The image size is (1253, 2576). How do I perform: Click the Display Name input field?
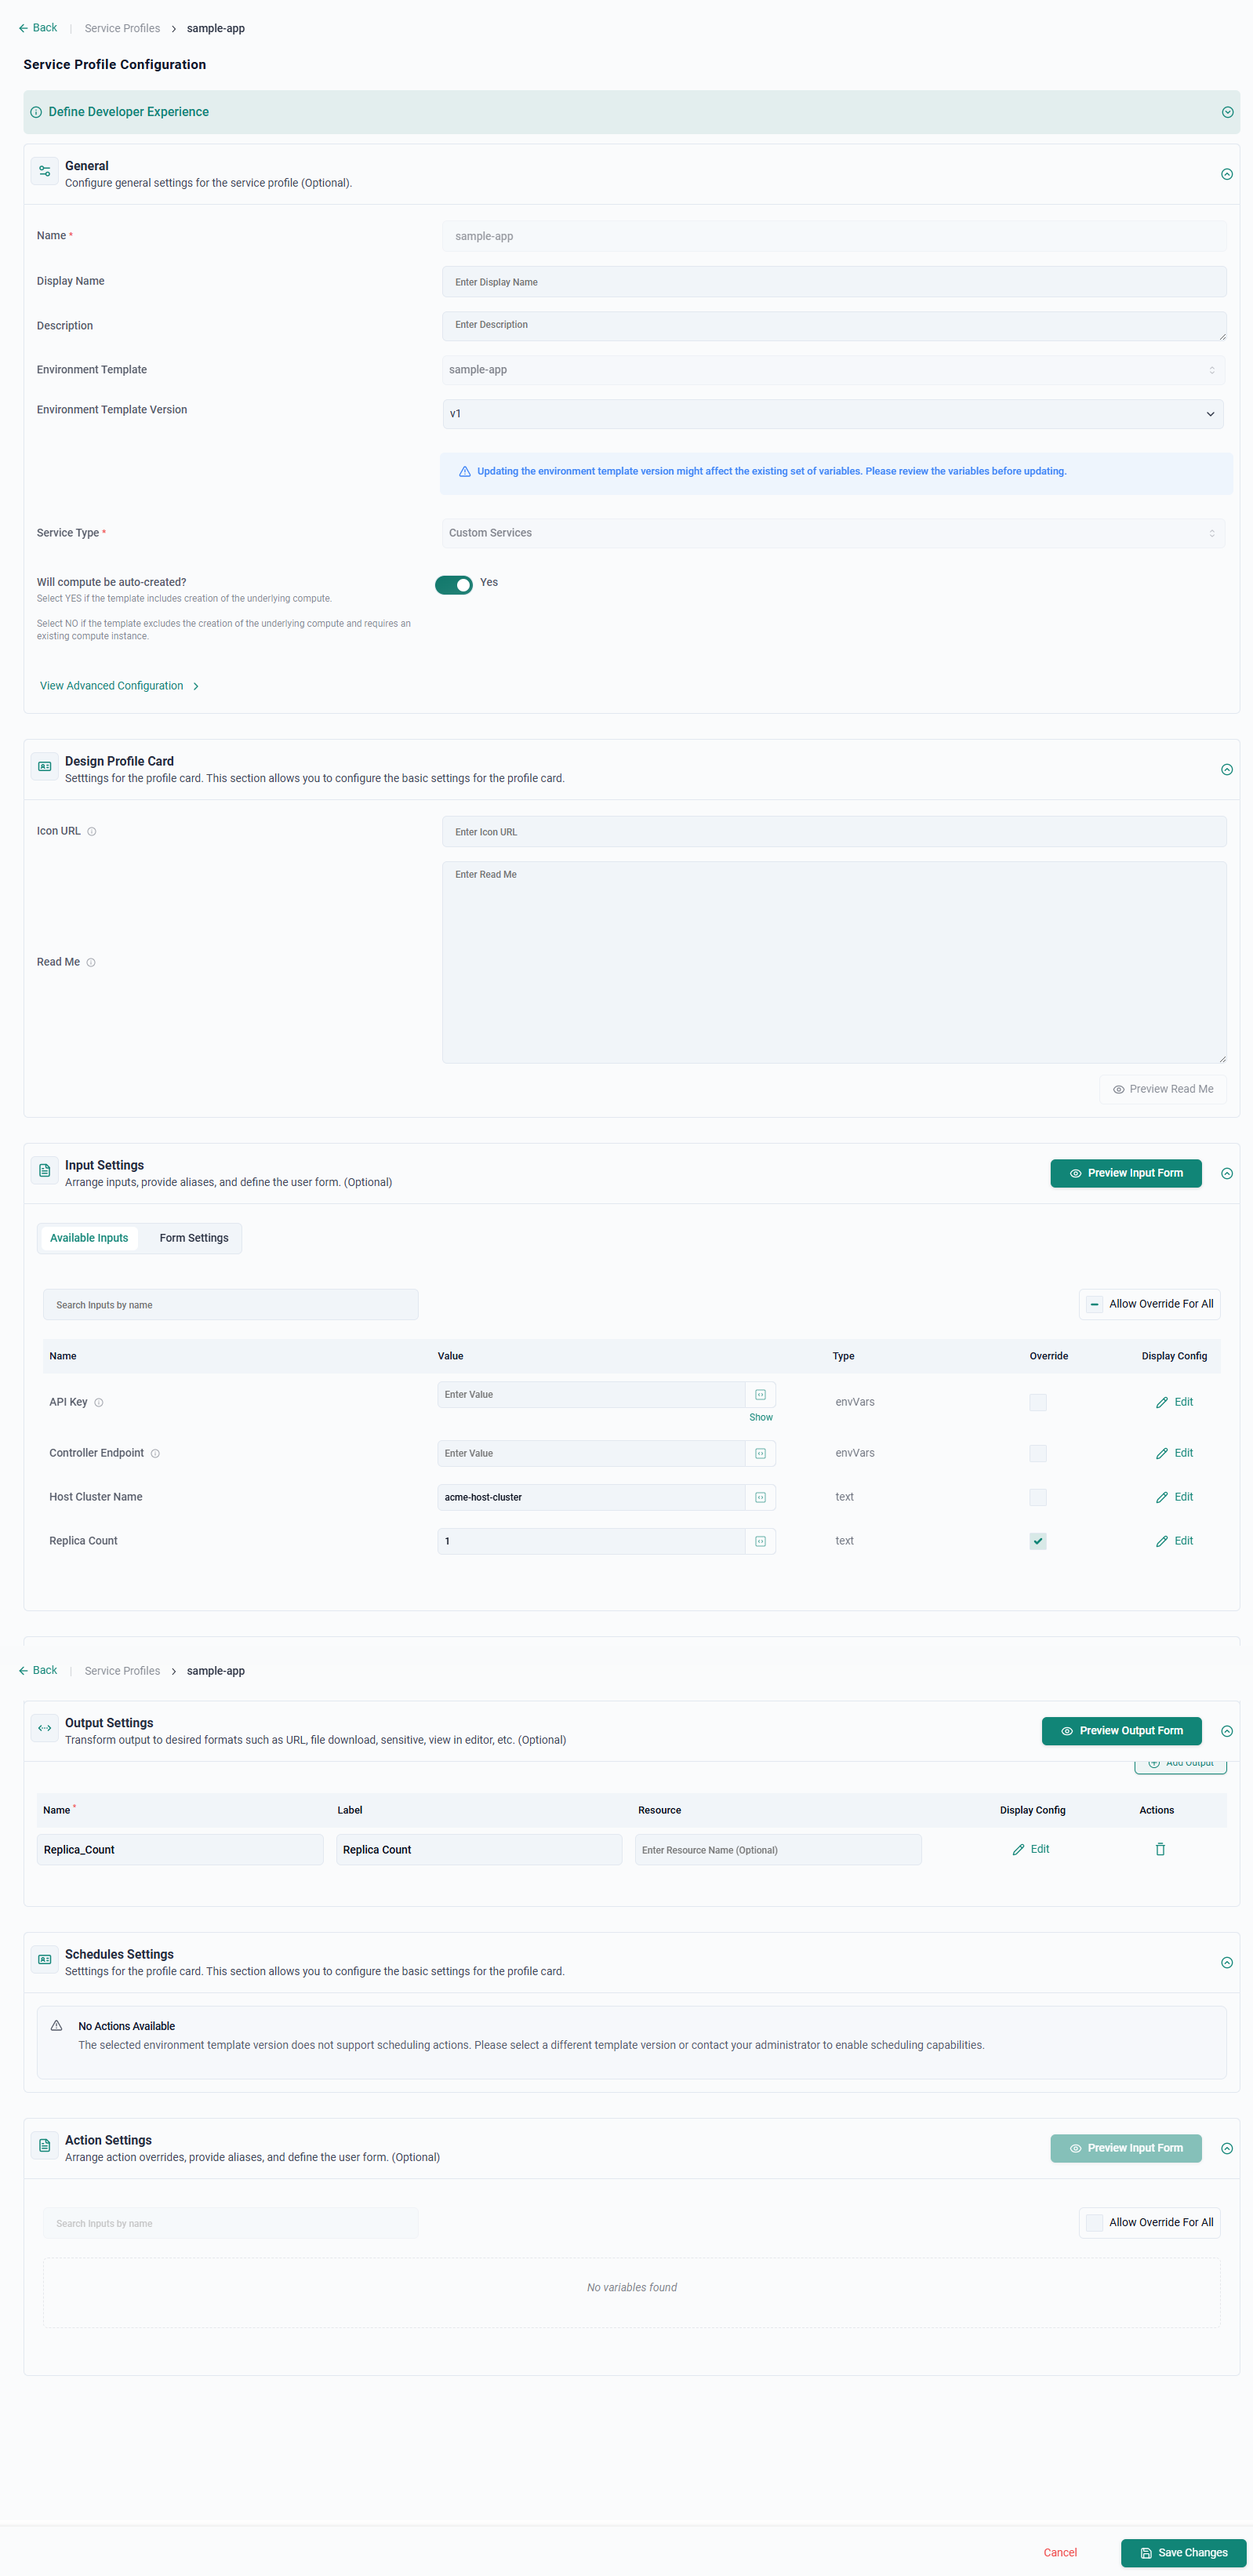(833, 282)
